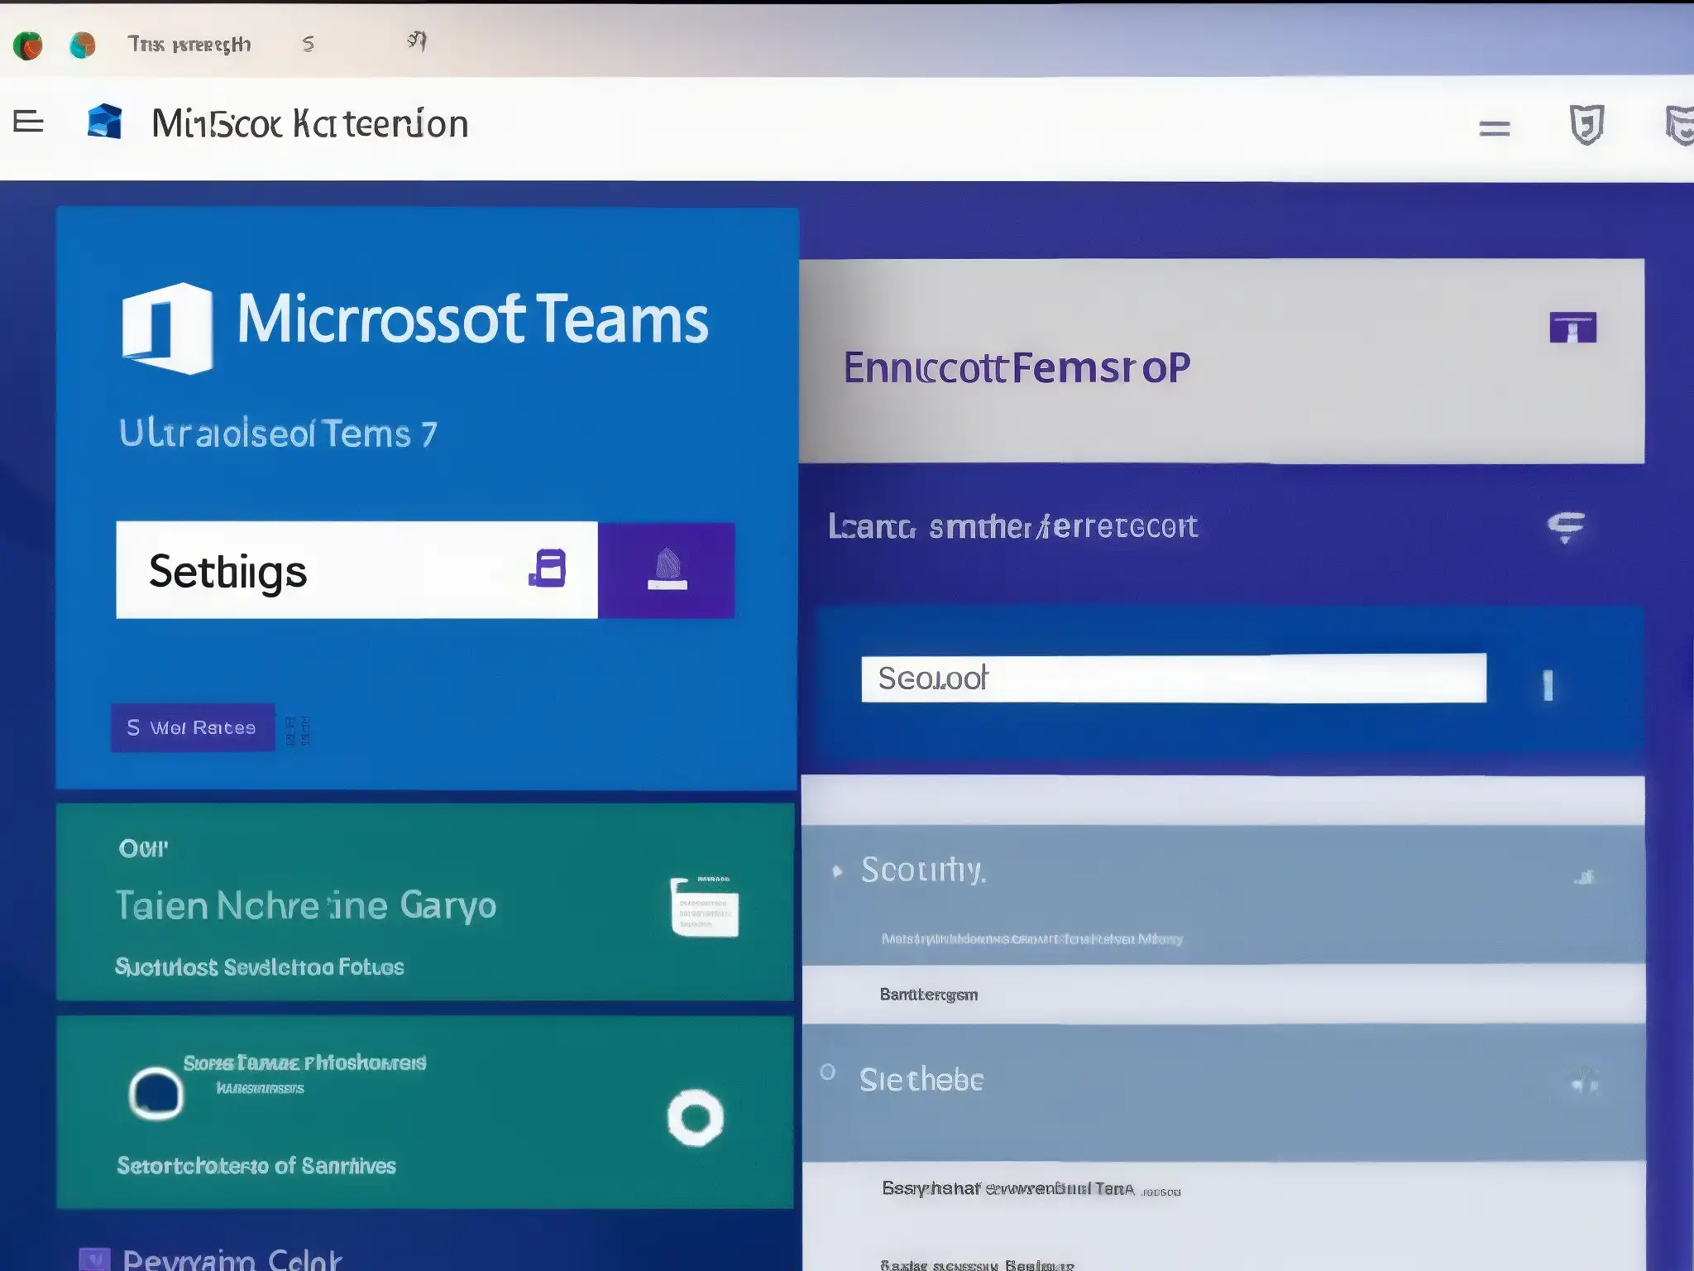Screen dimensions: 1694x1271
Task: Open the hamburger menu in header
Action: pos(28,122)
